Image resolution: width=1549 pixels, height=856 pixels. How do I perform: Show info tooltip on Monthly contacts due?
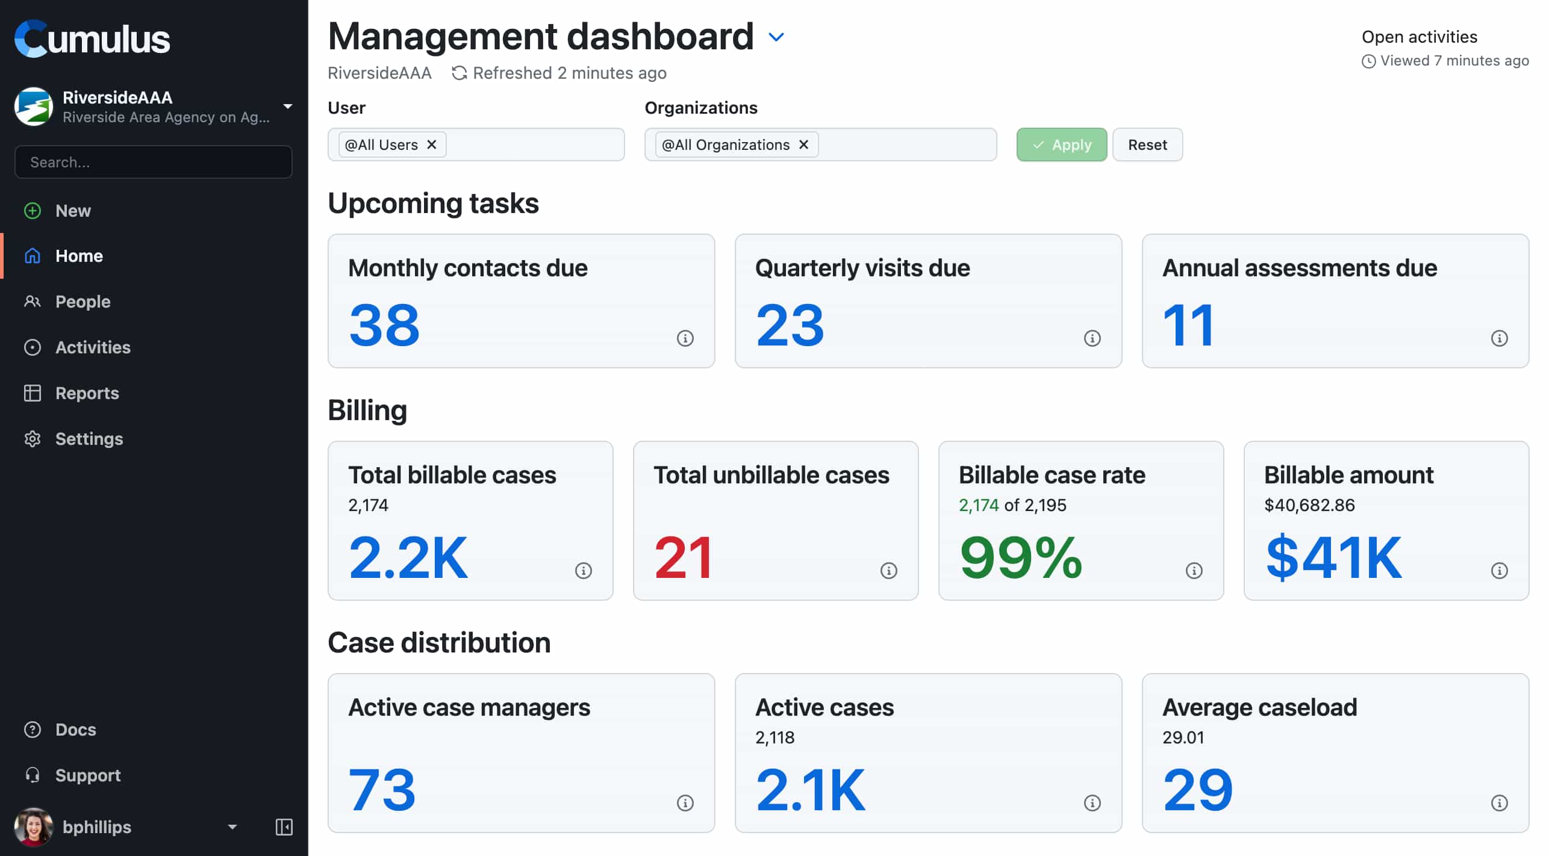(x=685, y=338)
